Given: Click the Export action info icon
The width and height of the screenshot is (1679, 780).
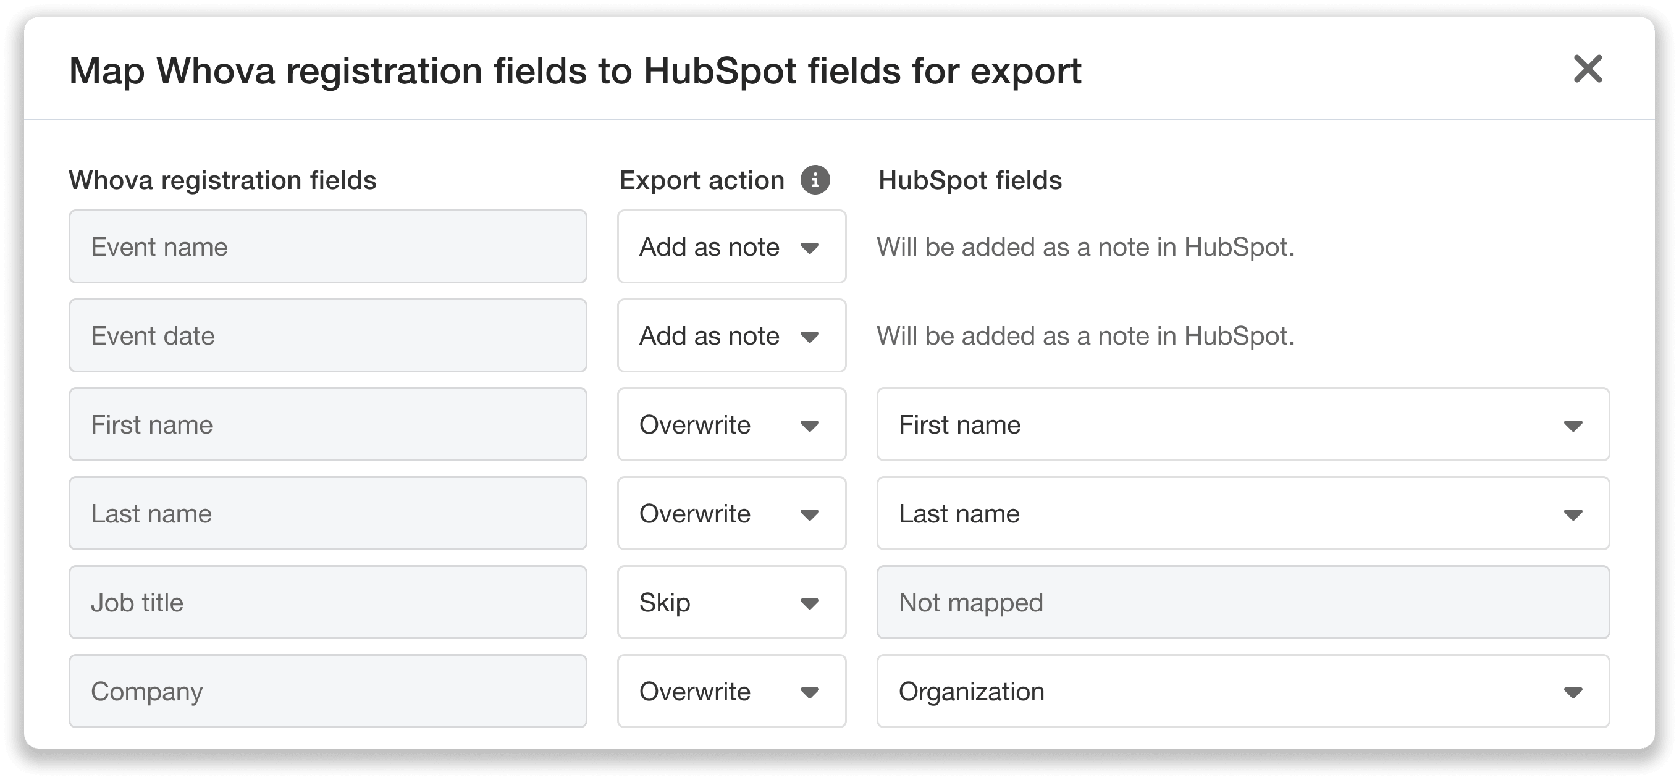Looking at the screenshot, I should coord(815,180).
